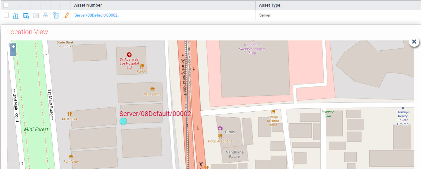421x169 pixels.
Task: Click the MTR 1924 restaurant marker
Action: (70, 114)
